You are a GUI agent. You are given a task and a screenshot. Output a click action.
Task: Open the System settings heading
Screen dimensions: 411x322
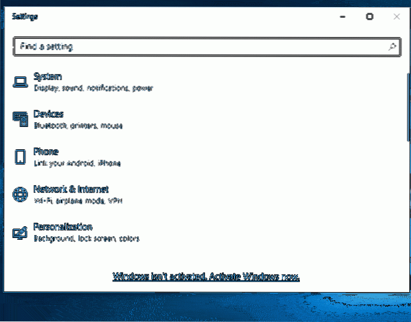coord(48,76)
